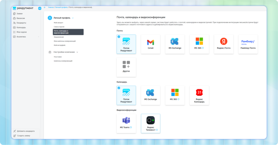The height and width of the screenshot is (145, 278).
Task: Select Яндекс Телемост for videoconferences
Action: click(x=150, y=124)
